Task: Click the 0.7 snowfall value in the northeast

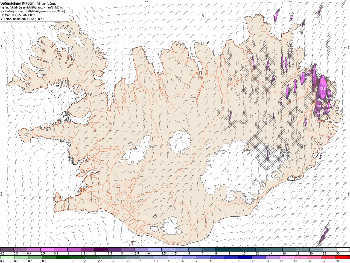Action: (x=310, y=72)
